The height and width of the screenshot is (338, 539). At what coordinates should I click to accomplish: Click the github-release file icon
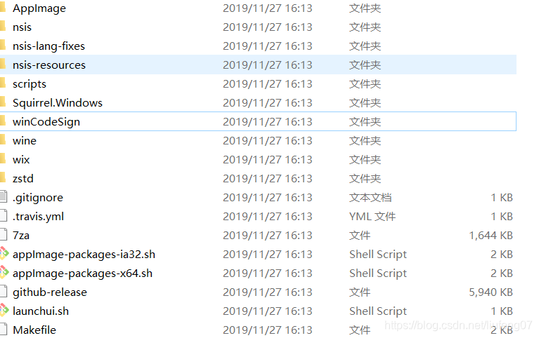pyautogui.click(x=4, y=292)
